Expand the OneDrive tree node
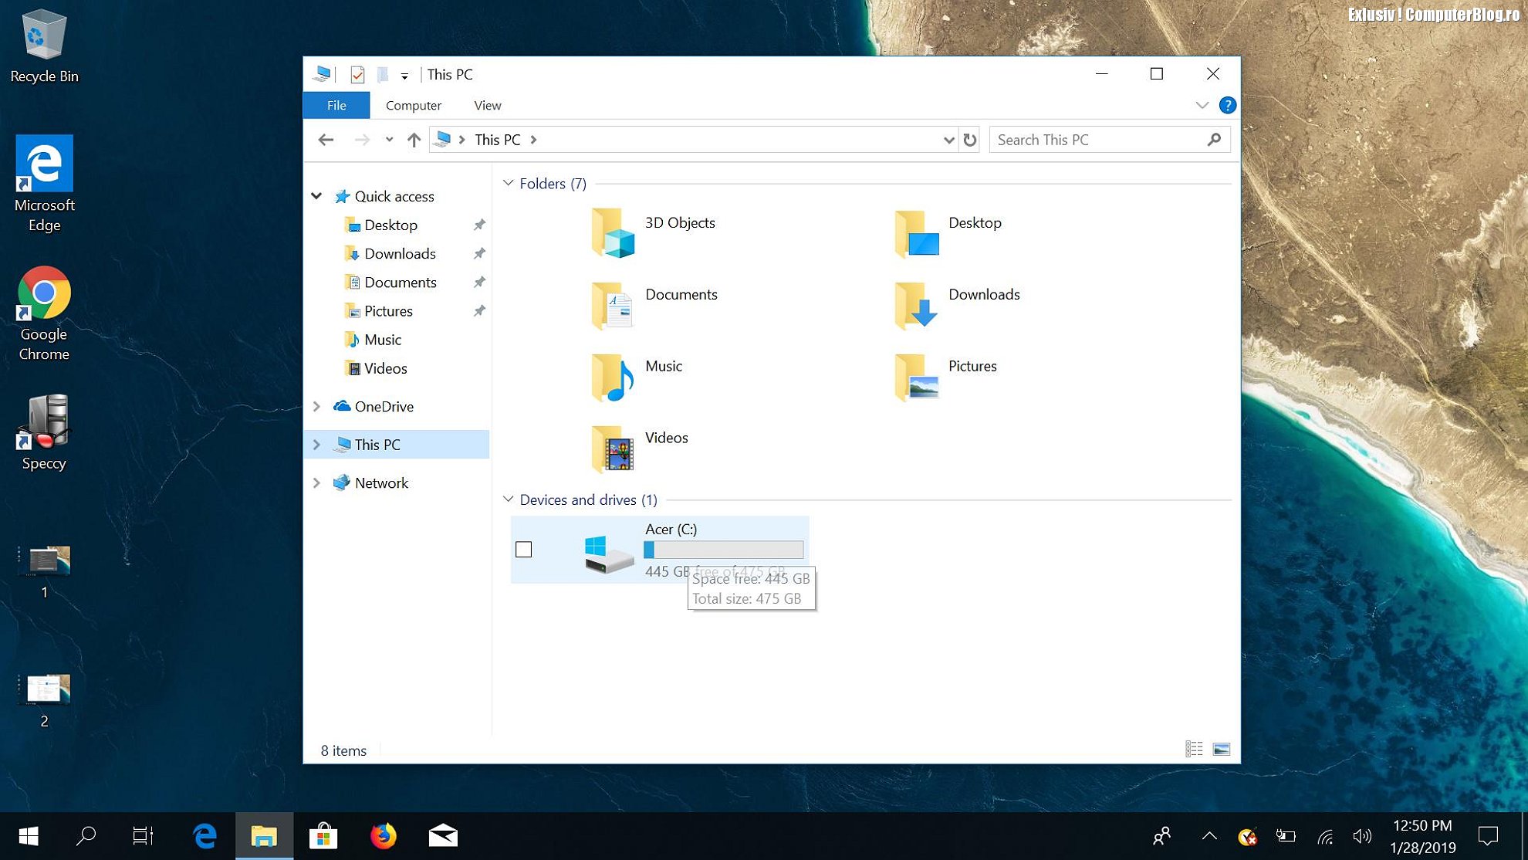The width and height of the screenshot is (1528, 860). coord(316,406)
